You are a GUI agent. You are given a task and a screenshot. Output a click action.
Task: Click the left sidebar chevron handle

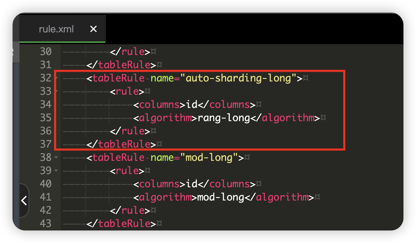(x=24, y=201)
